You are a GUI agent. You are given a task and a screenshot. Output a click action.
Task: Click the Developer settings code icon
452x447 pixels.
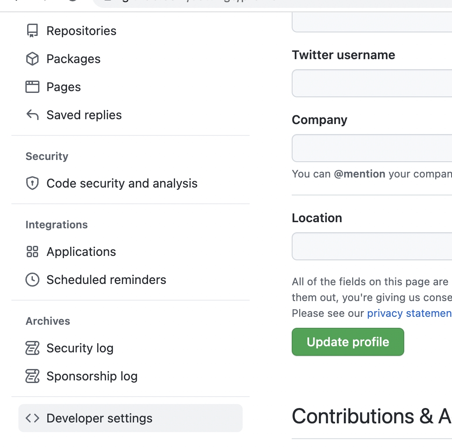[32, 418]
